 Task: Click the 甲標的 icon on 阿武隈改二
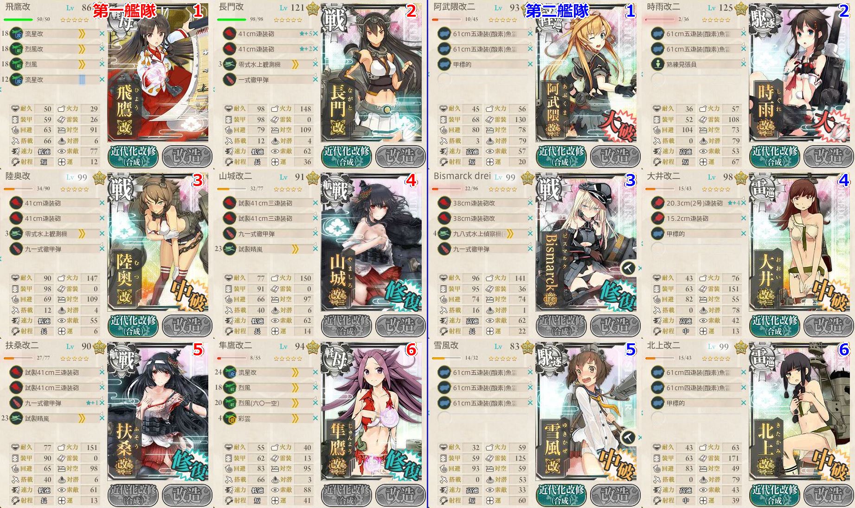click(444, 64)
